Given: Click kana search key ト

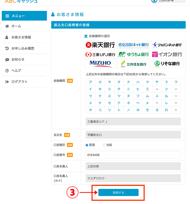Looking at the screenshot, I should pyautogui.click(x=119, y=110).
